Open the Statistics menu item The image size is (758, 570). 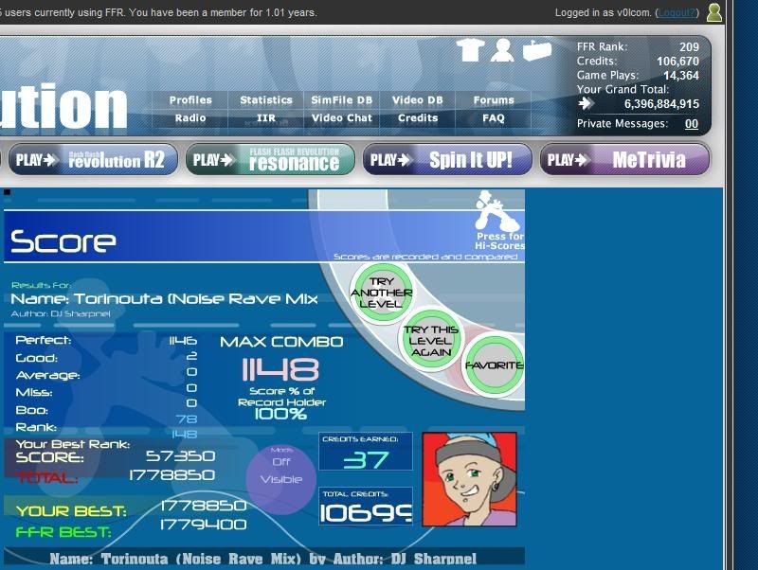click(266, 100)
